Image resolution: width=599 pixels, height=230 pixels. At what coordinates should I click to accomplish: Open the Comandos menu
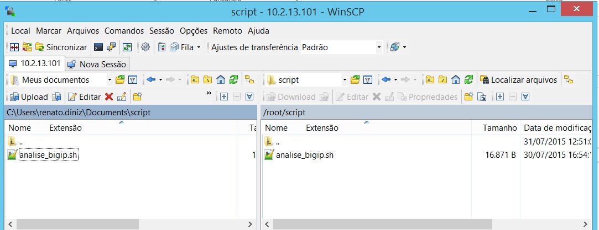coord(124,31)
